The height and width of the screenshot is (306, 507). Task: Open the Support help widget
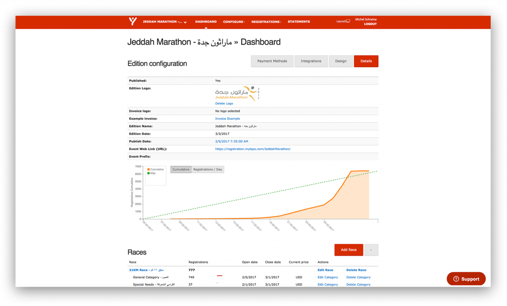(x=466, y=279)
